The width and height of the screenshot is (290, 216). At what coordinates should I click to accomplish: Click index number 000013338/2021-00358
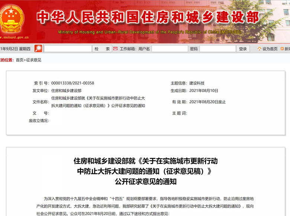click(72, 83)
